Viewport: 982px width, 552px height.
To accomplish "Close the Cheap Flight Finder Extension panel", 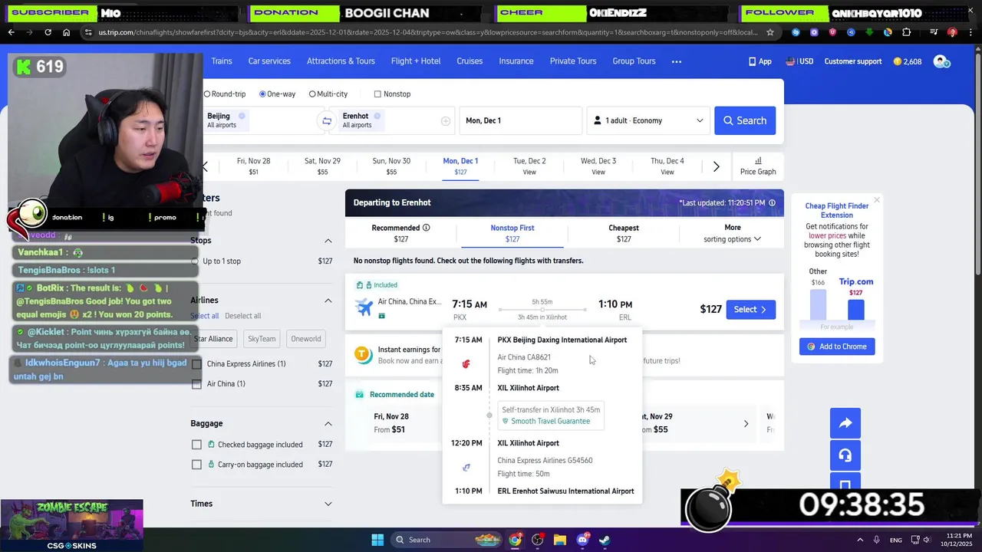I will coord(876,200).
